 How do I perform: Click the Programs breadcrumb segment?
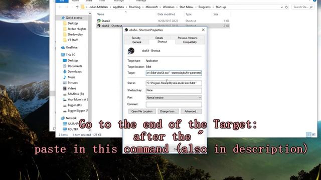click(204, 7)
